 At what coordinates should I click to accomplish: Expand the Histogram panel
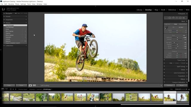(x=187, y=14)
